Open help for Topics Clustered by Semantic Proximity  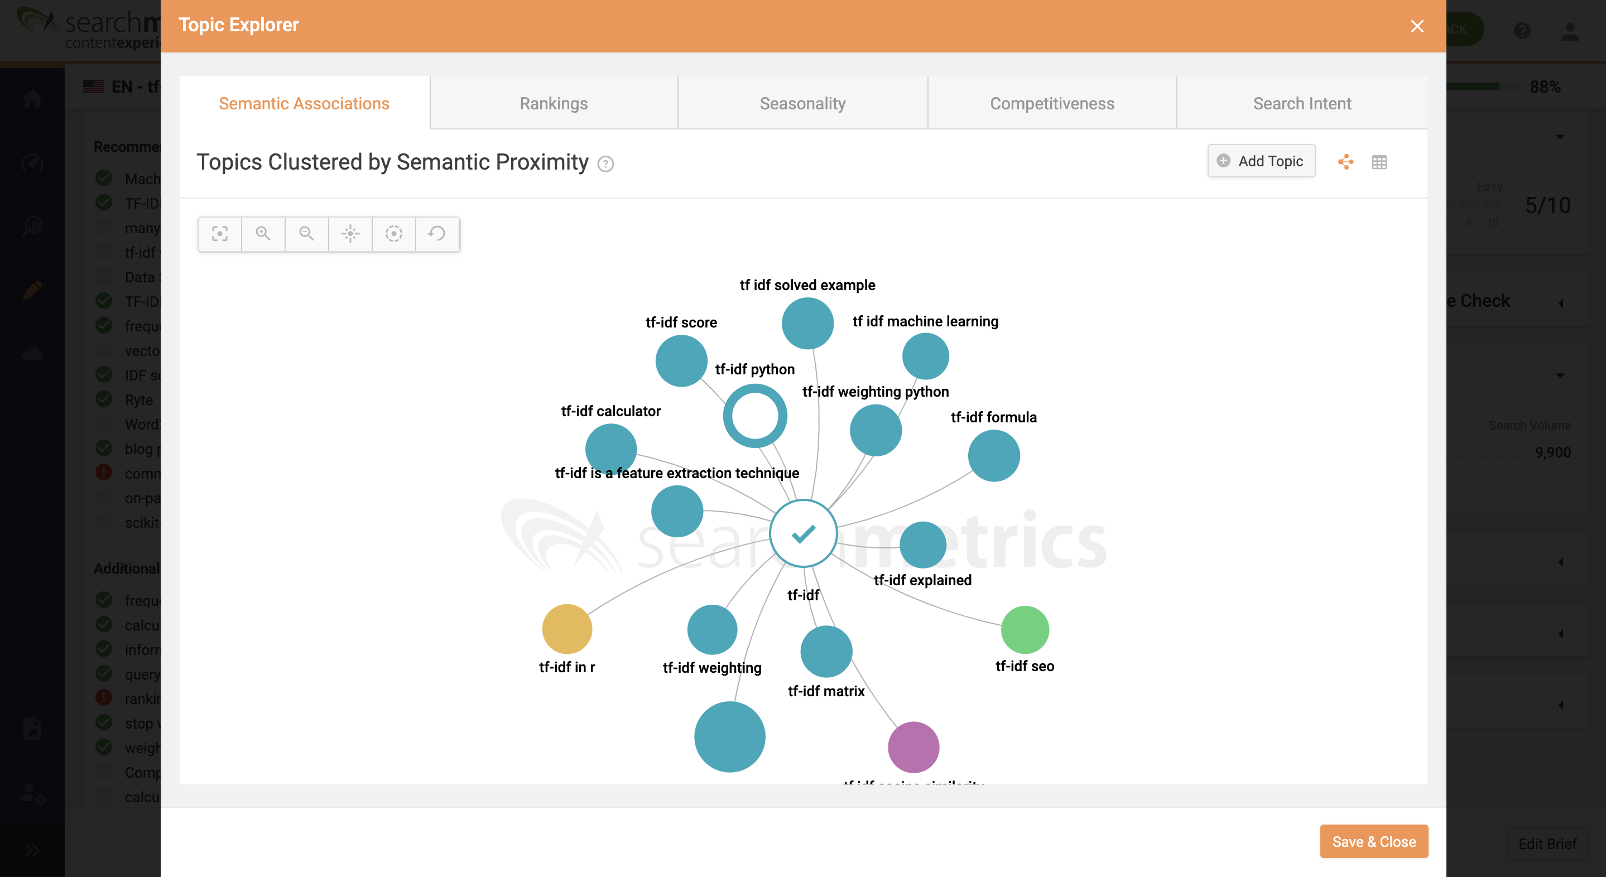click(x=605, y=164)
